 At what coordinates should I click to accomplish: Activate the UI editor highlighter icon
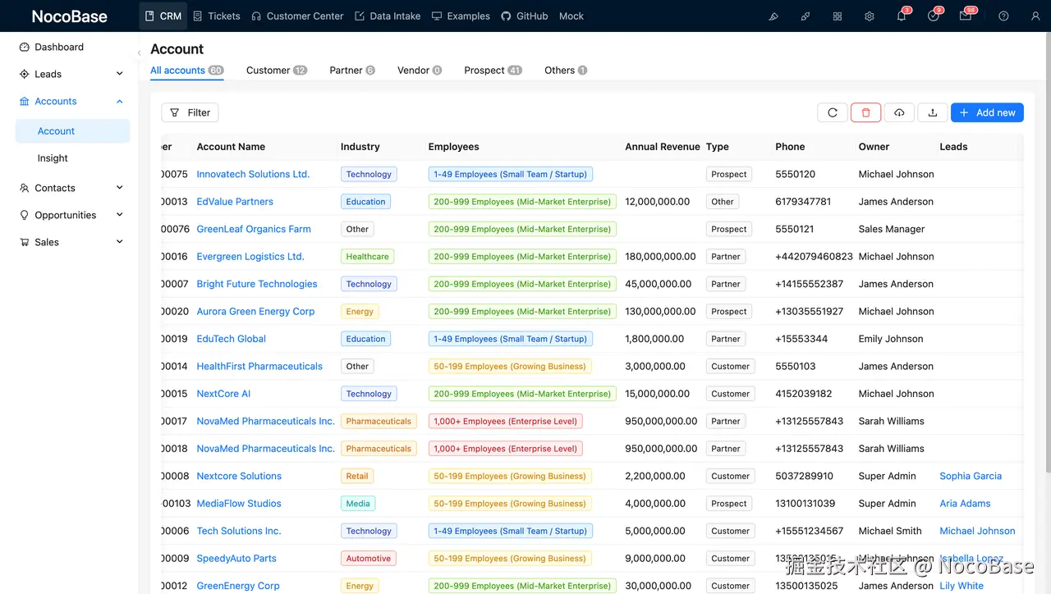pyautogui.click(x=773, y=16)
